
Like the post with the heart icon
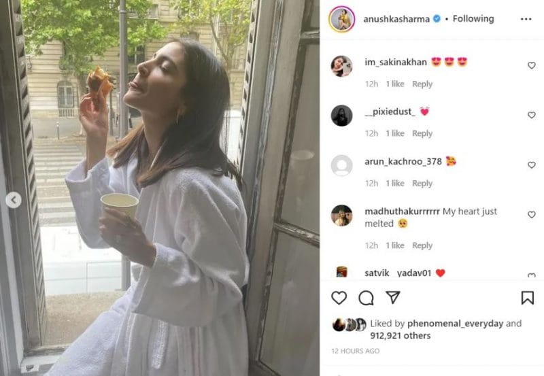point(339,298)
